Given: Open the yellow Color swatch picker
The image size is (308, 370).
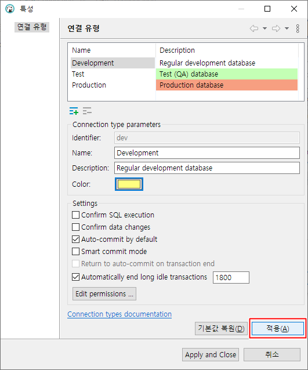Looking at the screenshot, I should click(x=129, y=184).
